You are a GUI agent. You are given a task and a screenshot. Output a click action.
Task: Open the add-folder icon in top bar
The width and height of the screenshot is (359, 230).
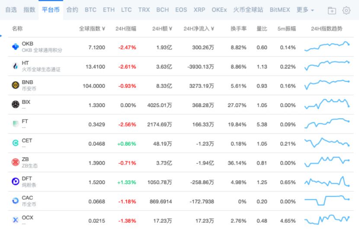(x=332, y=10)
